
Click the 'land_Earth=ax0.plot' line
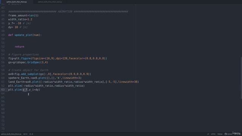click(74, 82)
